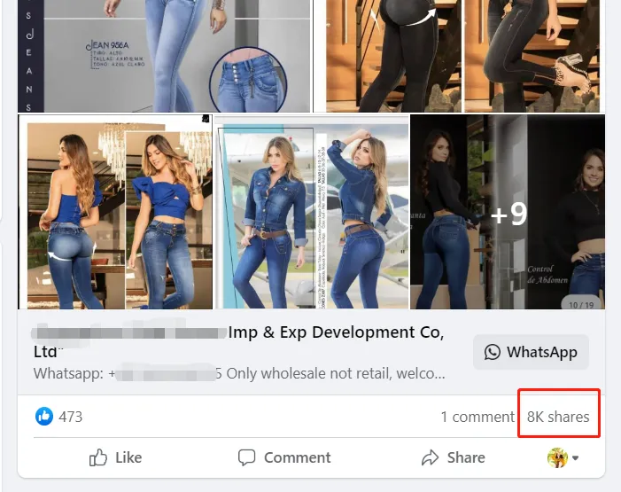The image size is (621, 492).
Task: Open the JEAN 956A catalog photo
Action: (165, 56)
